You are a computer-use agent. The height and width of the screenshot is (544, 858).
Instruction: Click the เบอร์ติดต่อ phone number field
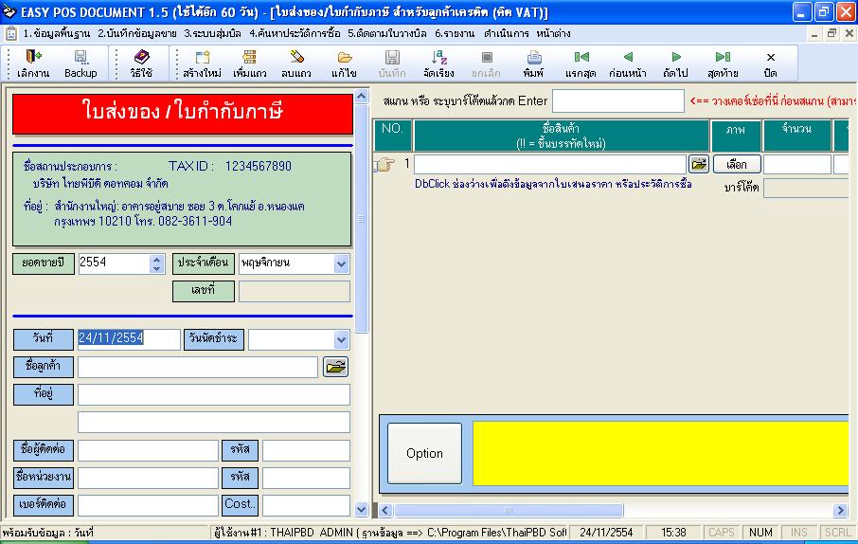point(148,505)
